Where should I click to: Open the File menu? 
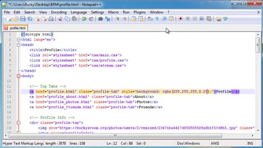(7, 12)
